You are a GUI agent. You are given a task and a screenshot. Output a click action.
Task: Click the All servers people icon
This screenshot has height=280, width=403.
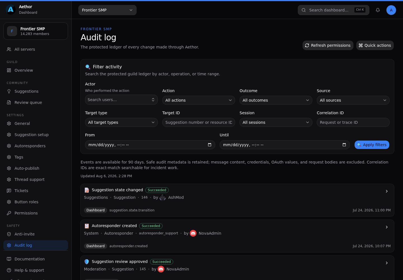tap(9, 49)
